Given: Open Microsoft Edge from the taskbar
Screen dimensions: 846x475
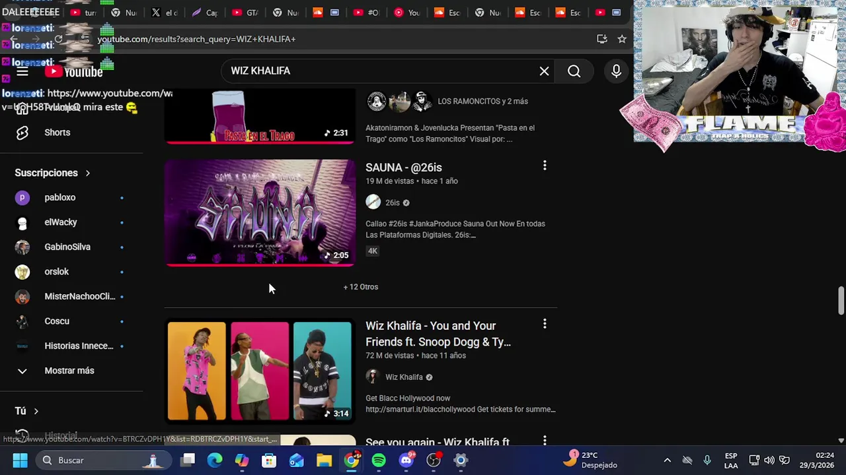Looking at the screenshot, I should click(x=215, y=460).
